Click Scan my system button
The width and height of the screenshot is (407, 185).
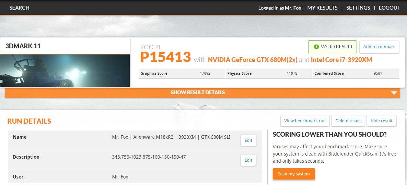tap(293, 174)
